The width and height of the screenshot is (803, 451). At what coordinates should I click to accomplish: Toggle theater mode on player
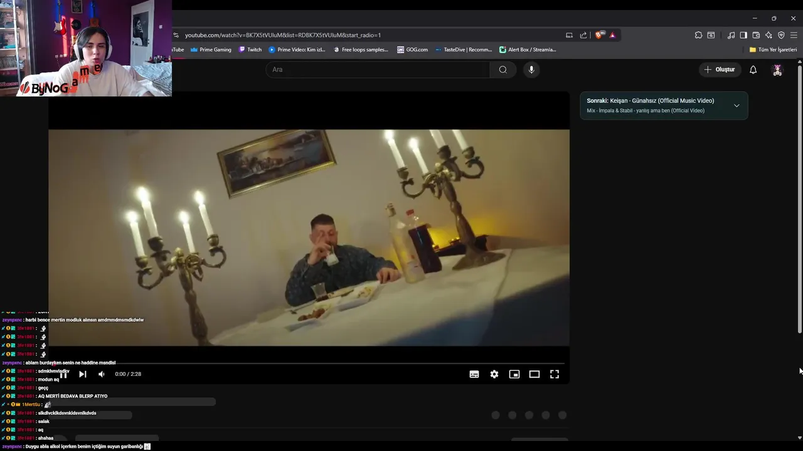coord(534,374)
